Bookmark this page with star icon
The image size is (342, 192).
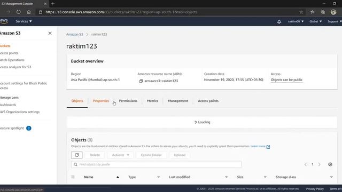click(x=301, y=12)
